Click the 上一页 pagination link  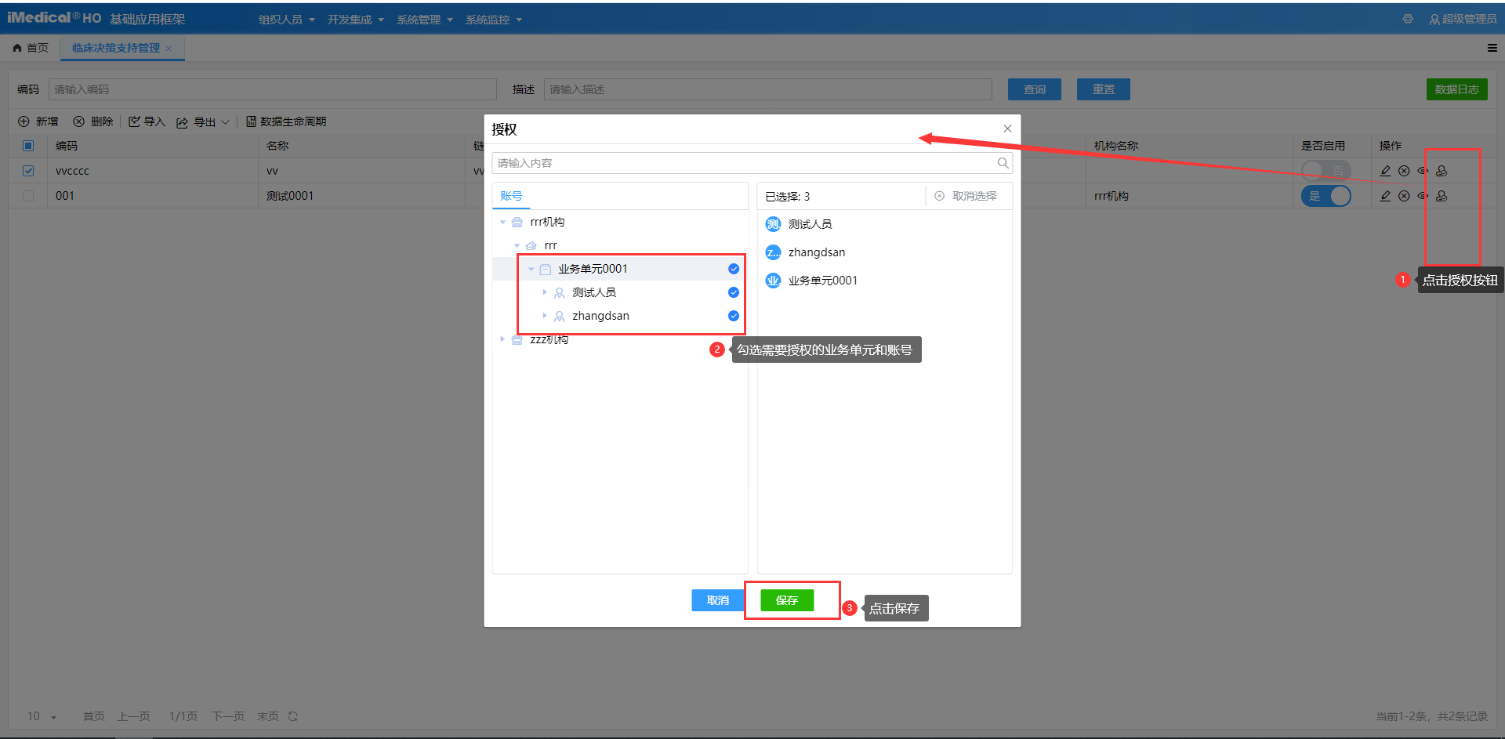point(134,716)
